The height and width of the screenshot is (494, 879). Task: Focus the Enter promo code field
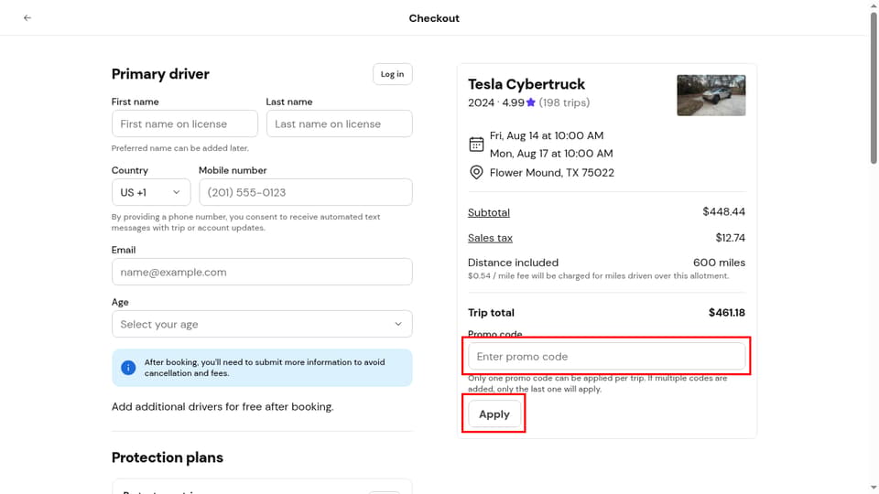click(x=606, y=356)
